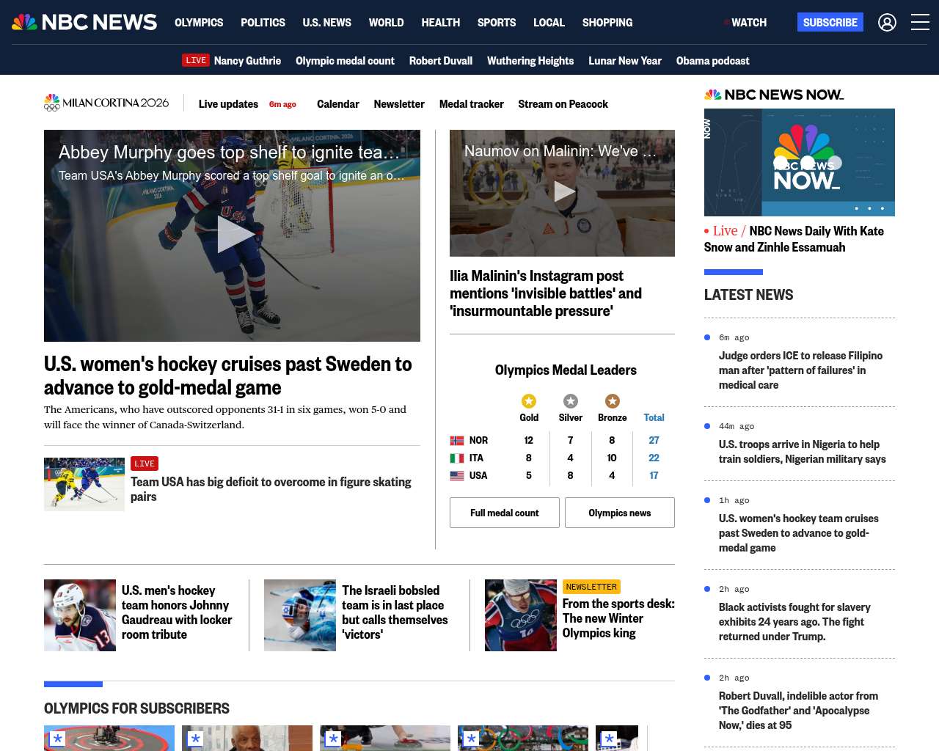Click the Israeli bobsled story thumbnail
The width and height of the screenshot is (939, 751).
(300, 615)
